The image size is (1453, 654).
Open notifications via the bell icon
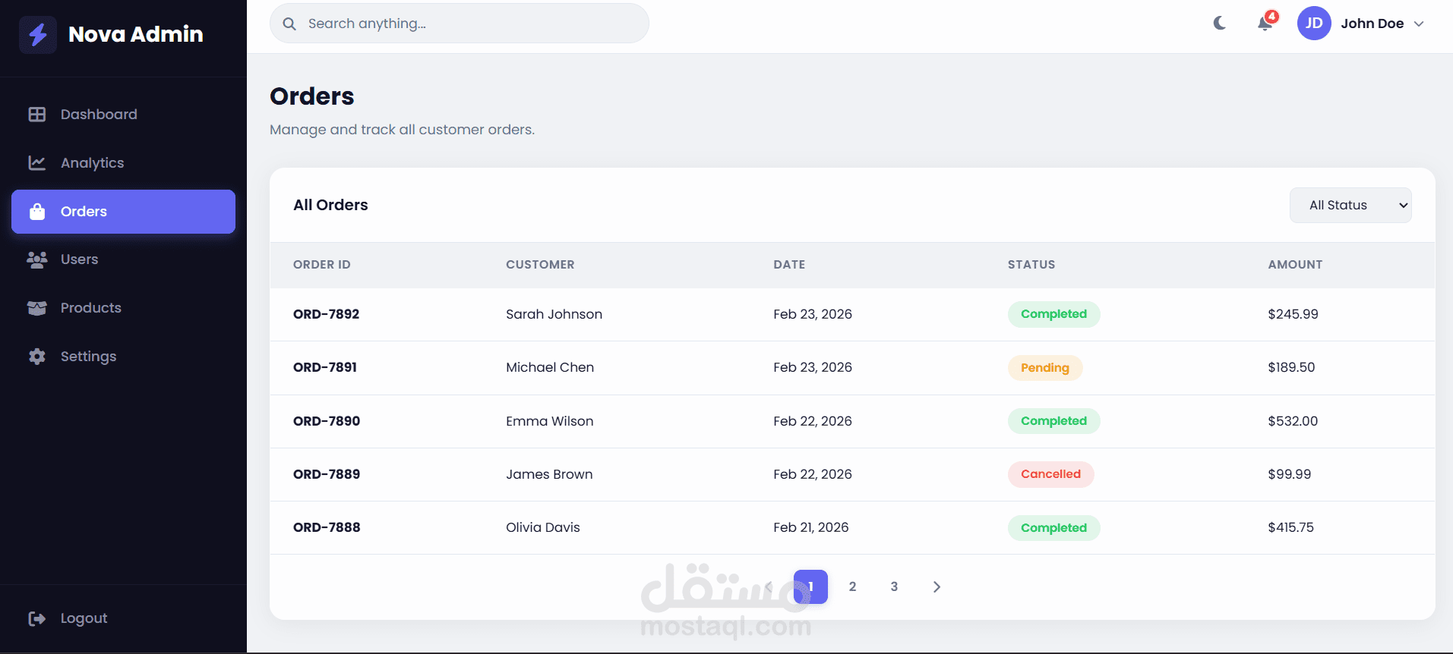[1265, 24]
